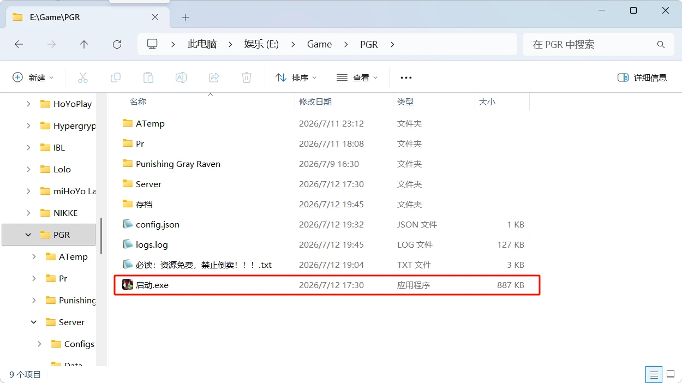The height and width of the screenshot is (383, 682).
Task: Click 娱乐 (E:) in the address bar
Action: [261, 45]
